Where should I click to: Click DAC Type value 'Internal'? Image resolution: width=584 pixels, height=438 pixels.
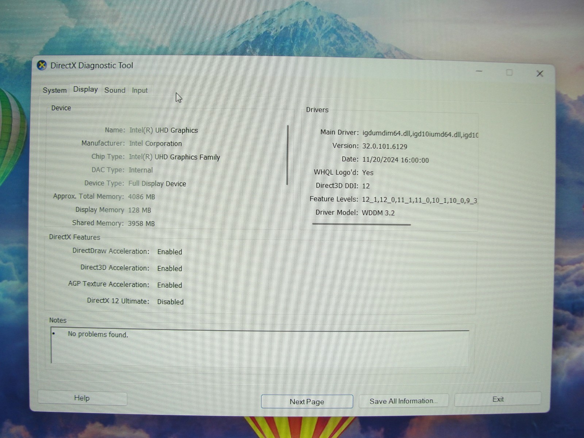(141, 170)
